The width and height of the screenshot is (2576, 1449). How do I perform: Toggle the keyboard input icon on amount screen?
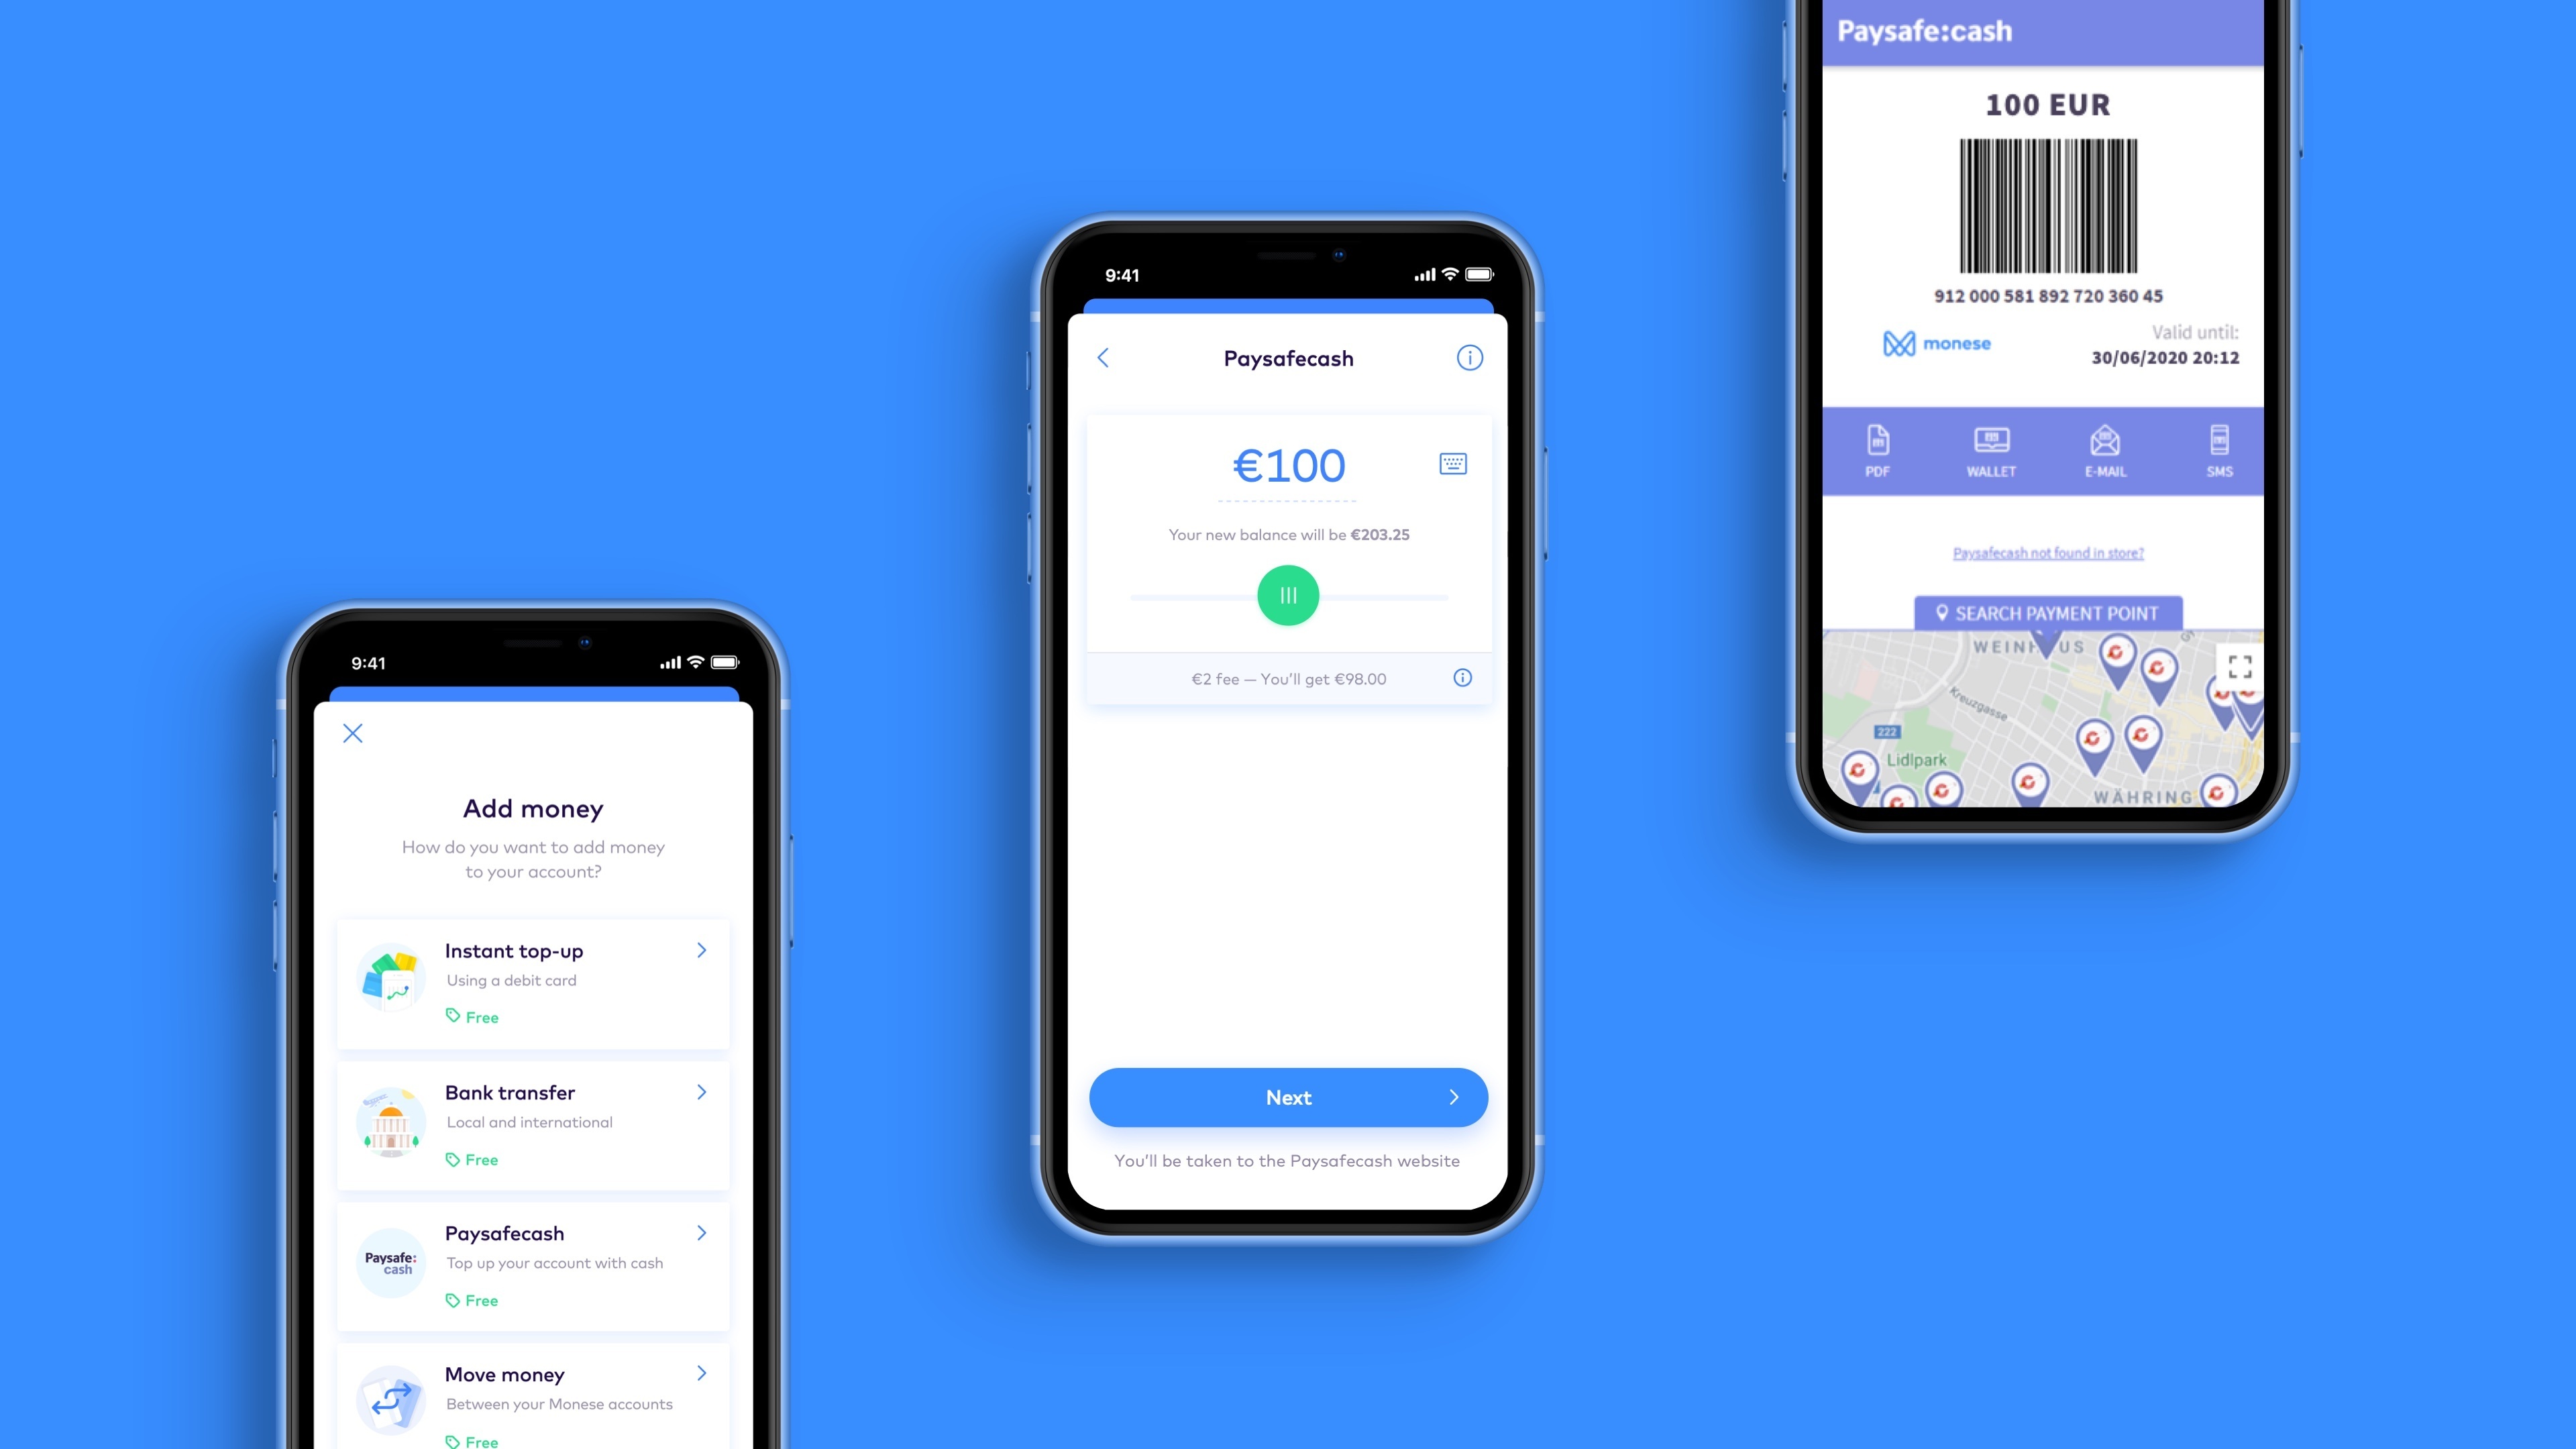(x=1452, y=464)
